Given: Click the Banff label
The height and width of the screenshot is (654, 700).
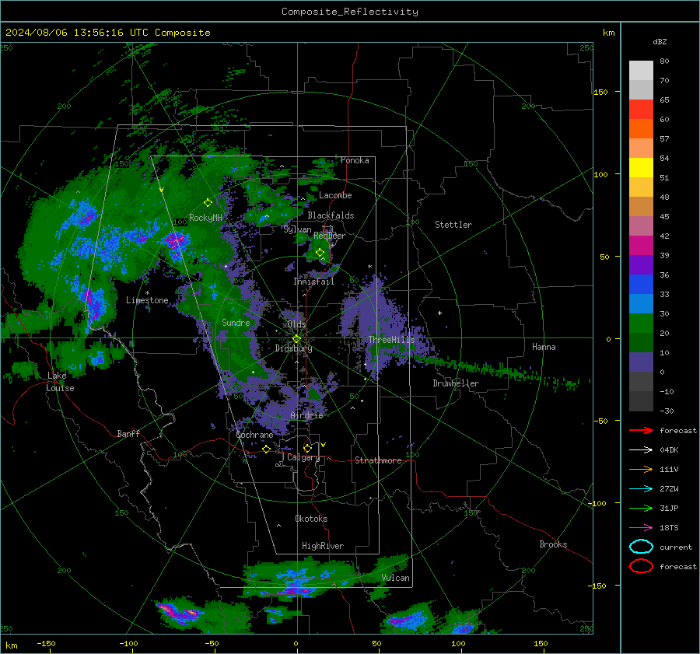Looking at the screenshot, I should [128, 433].
